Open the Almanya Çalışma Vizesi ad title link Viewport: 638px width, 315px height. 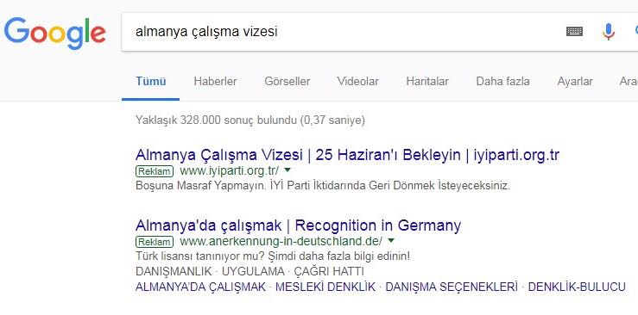point(347,155)
